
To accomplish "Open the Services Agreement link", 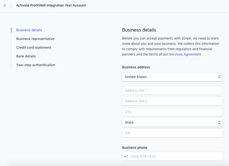I will 185,54.
